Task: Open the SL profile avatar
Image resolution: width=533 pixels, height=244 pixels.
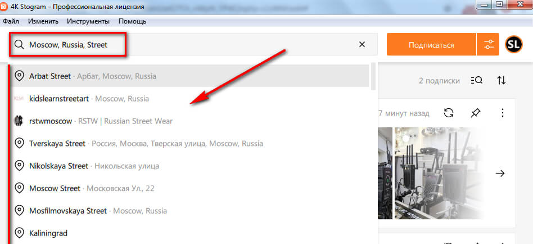Action: (514, 44)
